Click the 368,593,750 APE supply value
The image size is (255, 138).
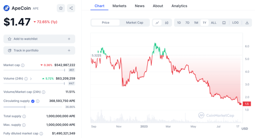point(62,101)
